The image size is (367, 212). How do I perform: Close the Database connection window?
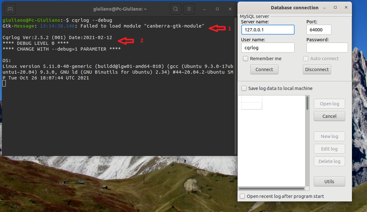346,8
